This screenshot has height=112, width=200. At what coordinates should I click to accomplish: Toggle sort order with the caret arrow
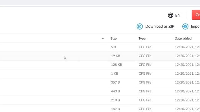[102, 39]
